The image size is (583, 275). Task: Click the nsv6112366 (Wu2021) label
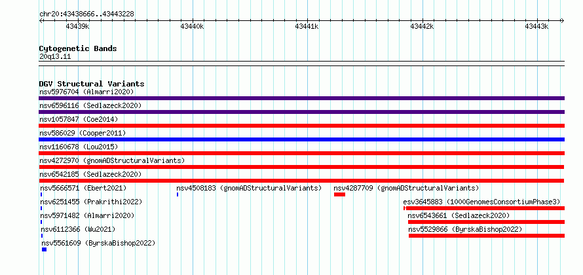[78, 229]
